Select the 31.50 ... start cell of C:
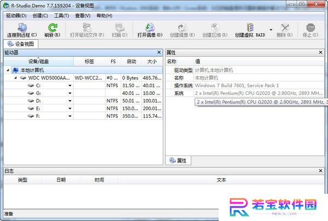This screenshot has width=328, height=221. pos(131,86)
